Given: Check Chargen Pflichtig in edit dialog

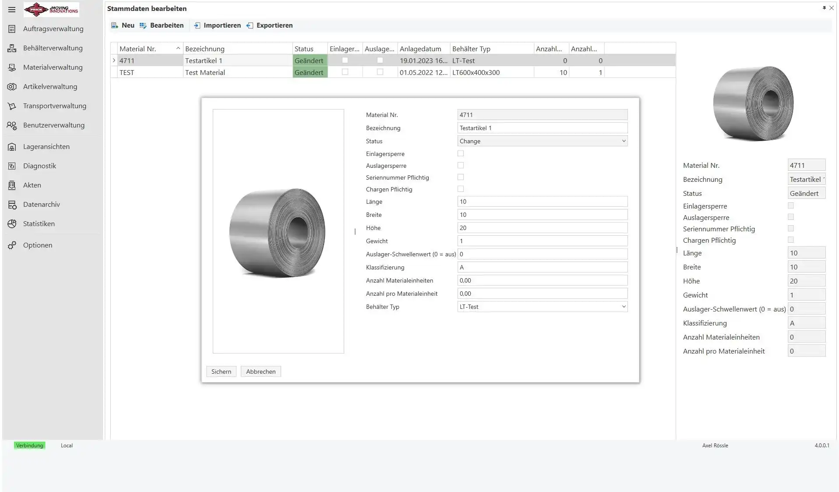Looking at the screenshot, I should pyautogui.click(x=461, y=189).
